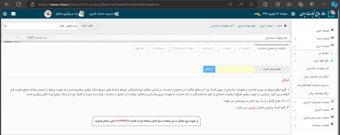The height and width of the screenshot is (135, 340).
Task: Switch to the رفع تعهد tab
Action: (139, 48)
